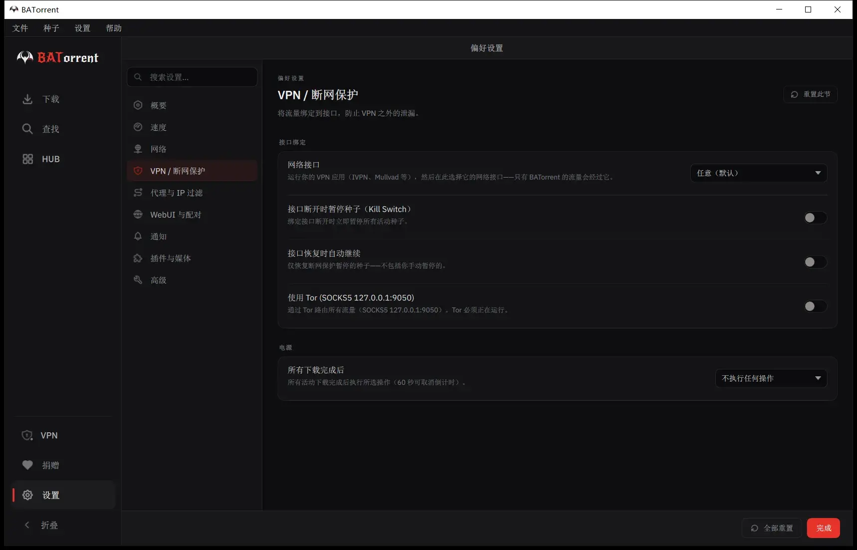The image size is (857, 550).
Task: Click the HUB grid icon
Action: point(28,159)
